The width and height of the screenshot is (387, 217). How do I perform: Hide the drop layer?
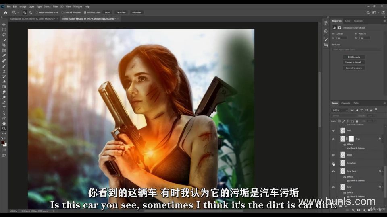333,139
